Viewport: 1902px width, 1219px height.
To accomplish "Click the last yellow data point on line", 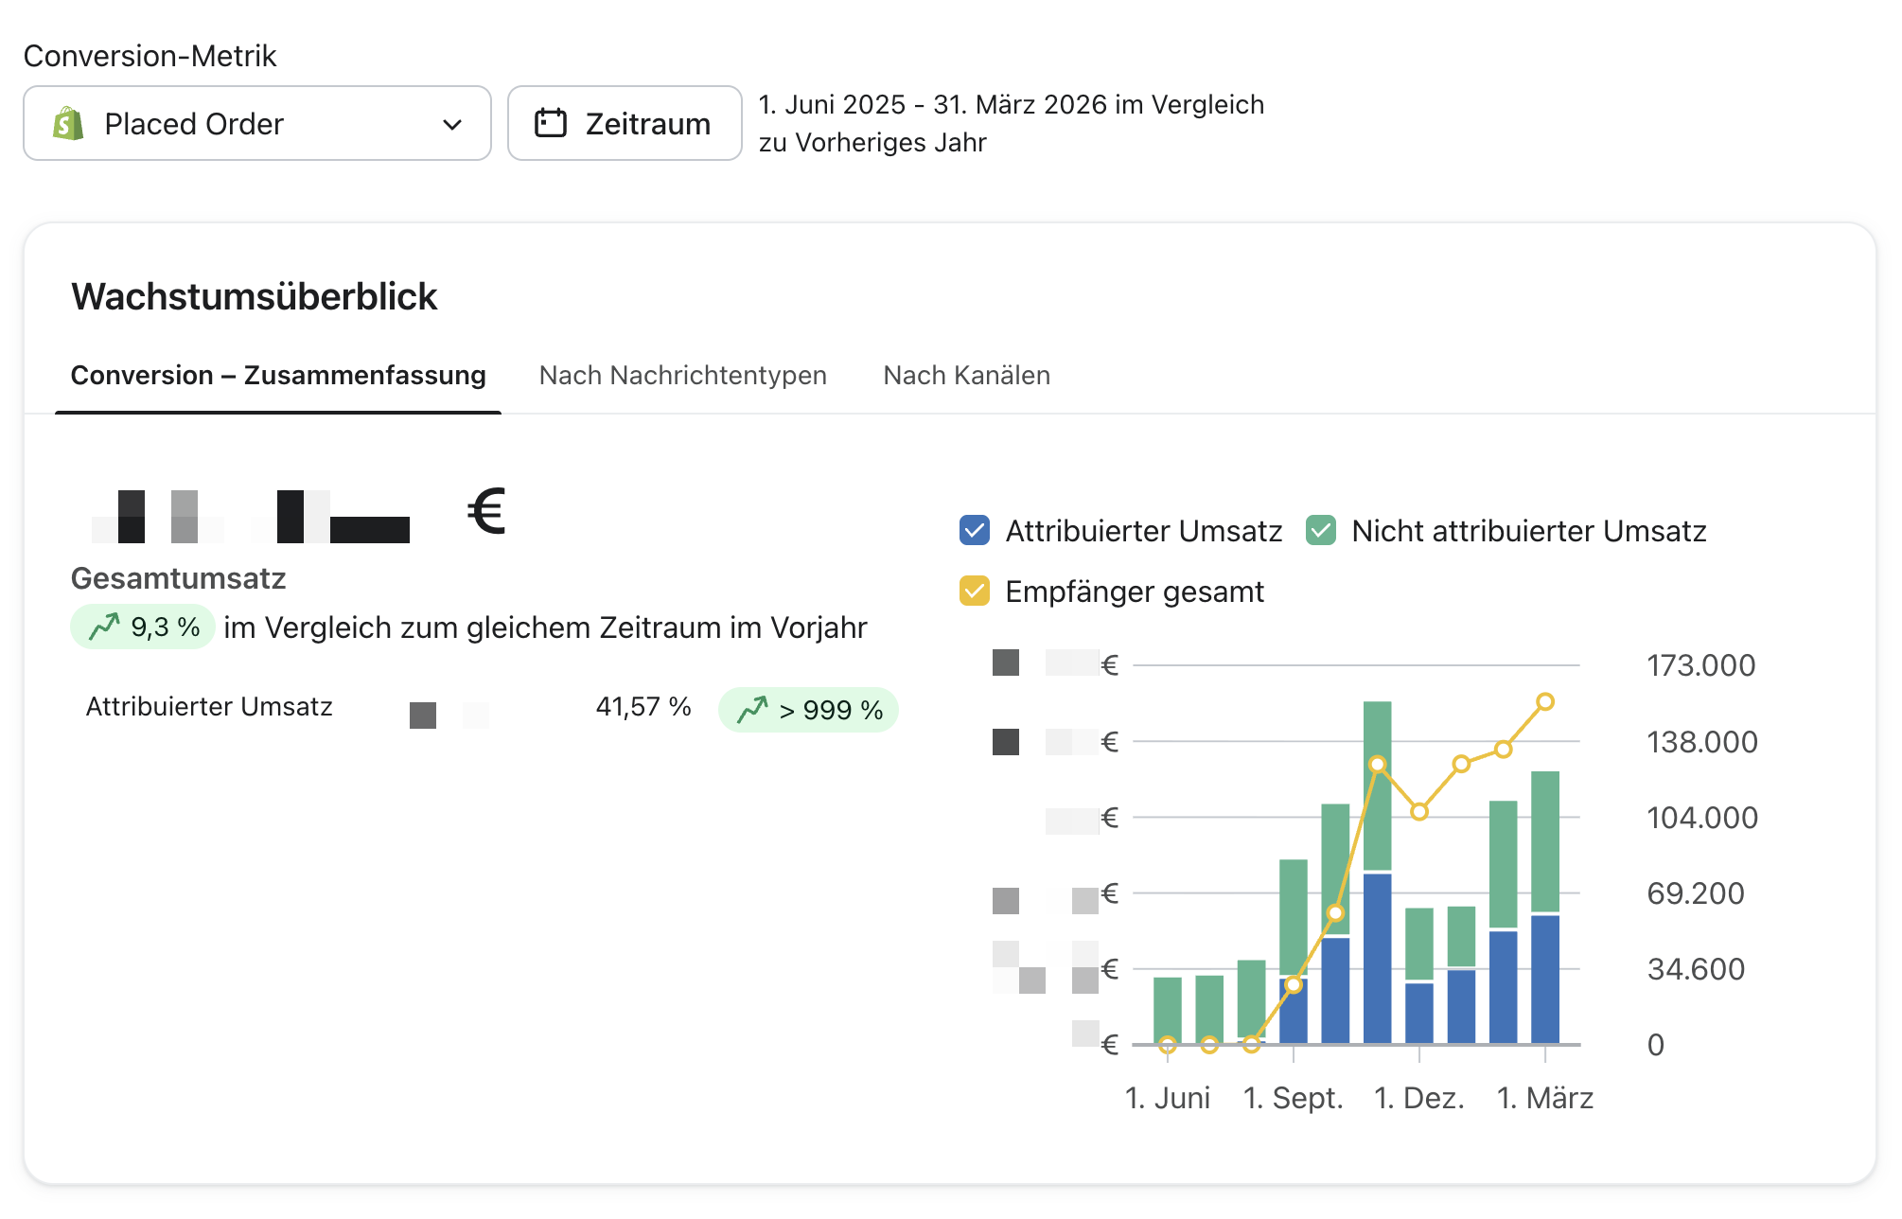I will coord(1544,702).
